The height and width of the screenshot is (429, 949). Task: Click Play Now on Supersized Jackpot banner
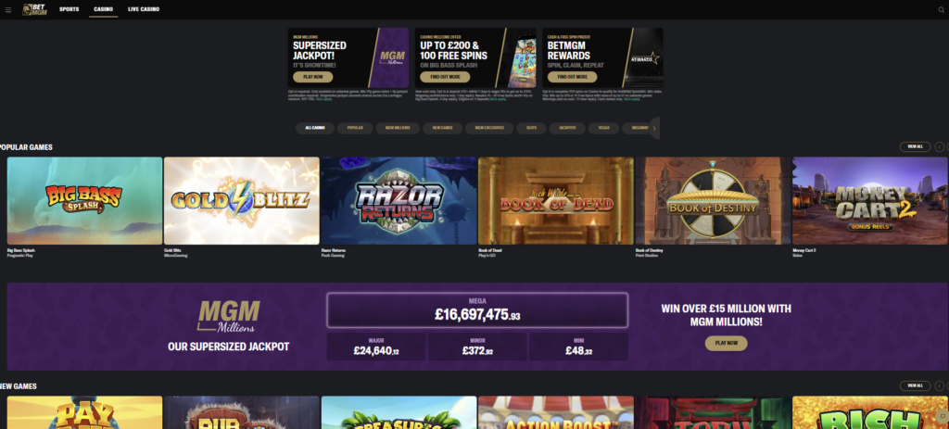click(313, 77)
